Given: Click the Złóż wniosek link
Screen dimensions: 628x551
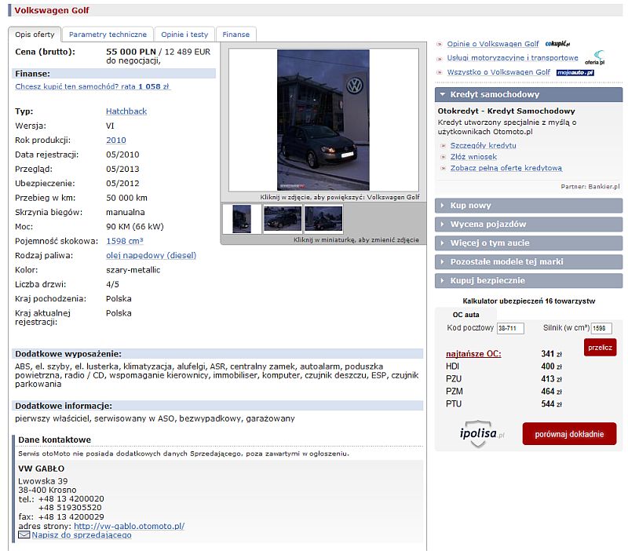Looking at the screenshot, I should pyautogui.click(x=473, y=156).
